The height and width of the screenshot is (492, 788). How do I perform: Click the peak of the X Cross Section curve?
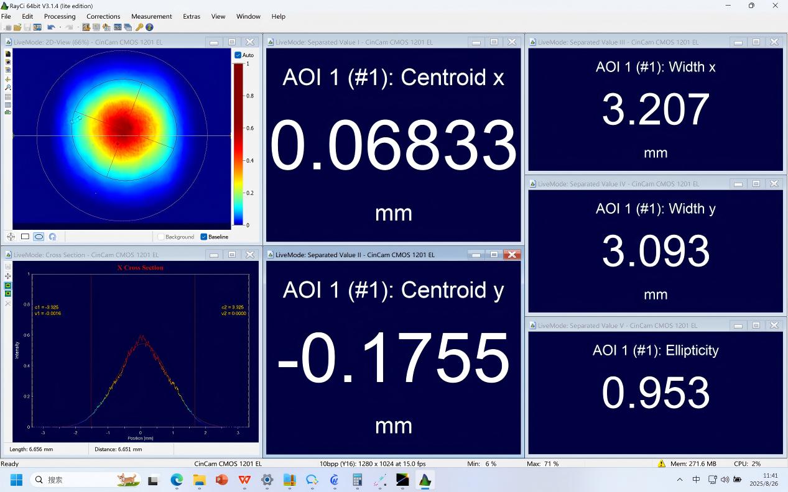[141, 337]
